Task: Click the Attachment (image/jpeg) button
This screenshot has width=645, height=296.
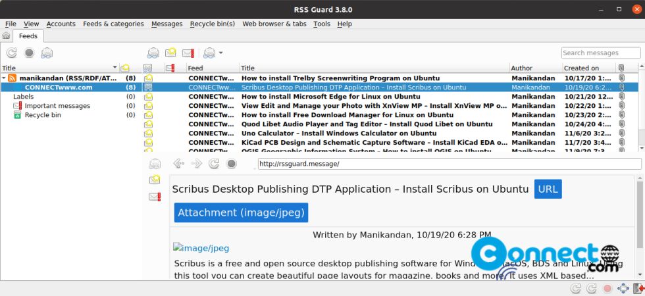Action: pyautogui.click(x=241, y=212)
